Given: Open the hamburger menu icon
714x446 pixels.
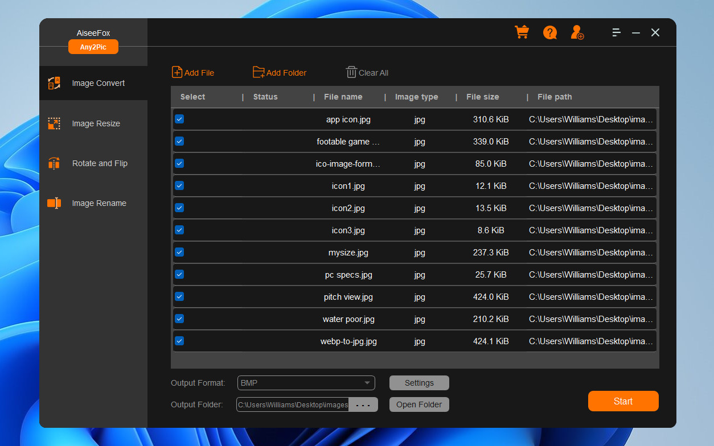Looking at the screenshot, I should click(x=616, y=32).
